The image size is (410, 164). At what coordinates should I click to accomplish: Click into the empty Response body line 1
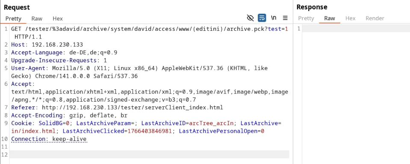pos(356,29)
